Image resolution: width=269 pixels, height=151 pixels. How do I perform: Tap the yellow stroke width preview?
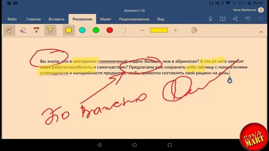point(159,30)
